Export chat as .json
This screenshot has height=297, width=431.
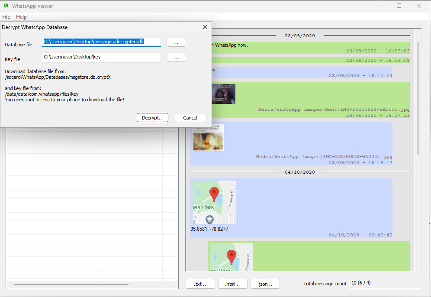tap(265, 284)
